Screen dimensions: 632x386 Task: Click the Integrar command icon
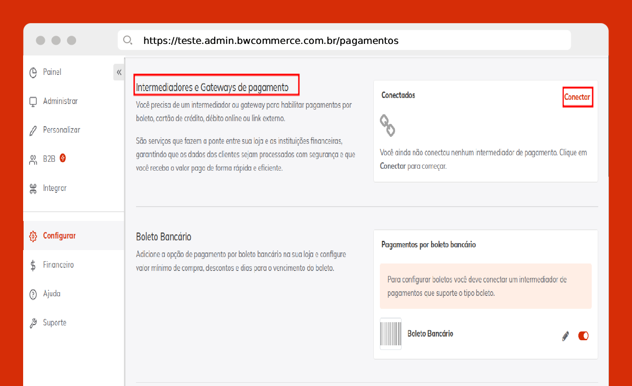[x=33, y=189]
